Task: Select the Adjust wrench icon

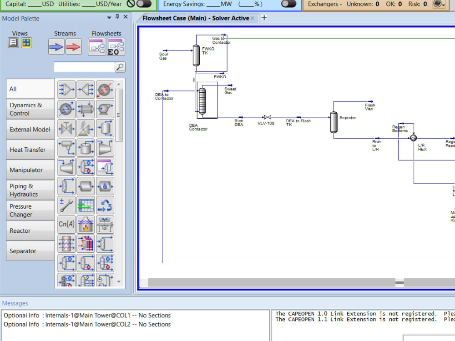Action: [x=66, y=205]
